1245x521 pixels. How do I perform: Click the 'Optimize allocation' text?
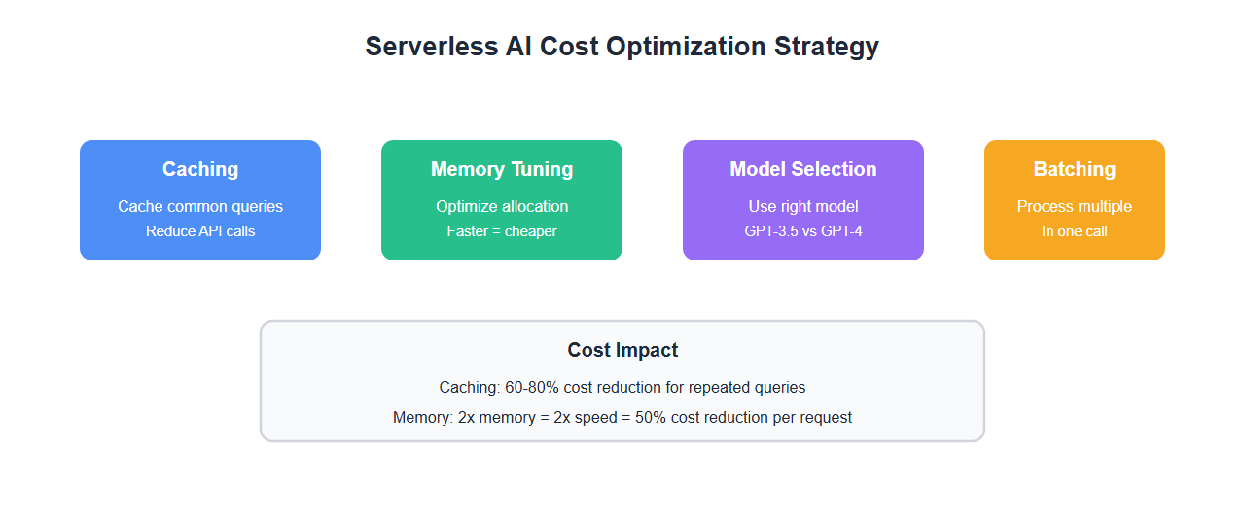pos(502,206)
